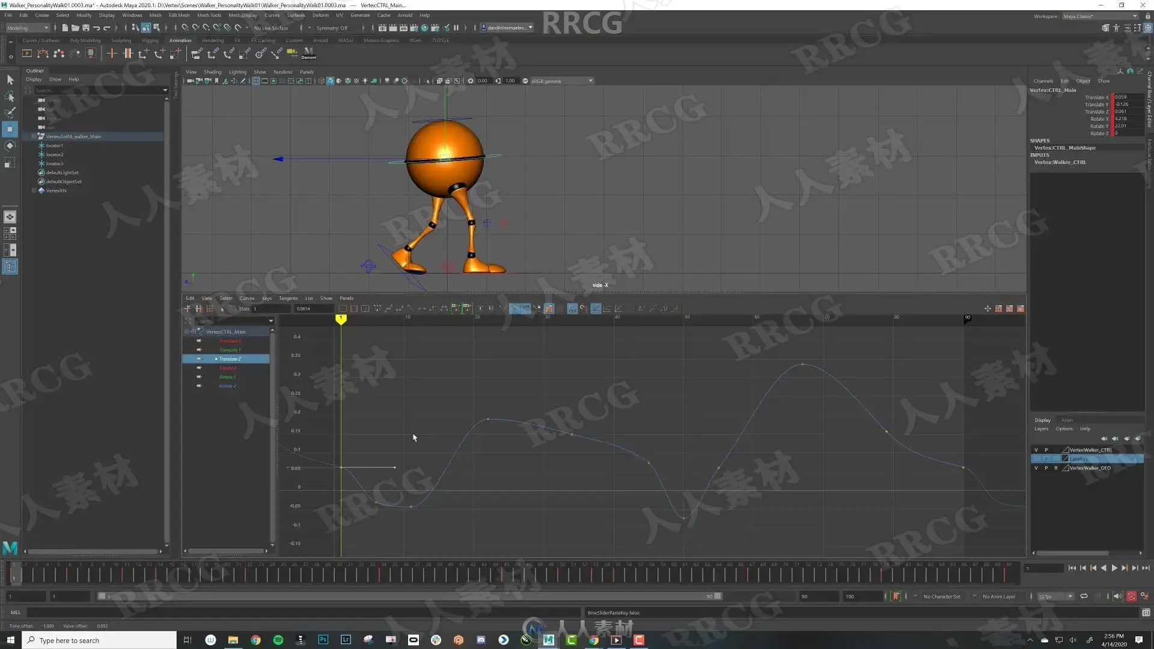The image size is (1154, 649).
Task: Play animation forwards
Action: [x=1114, y=568]
